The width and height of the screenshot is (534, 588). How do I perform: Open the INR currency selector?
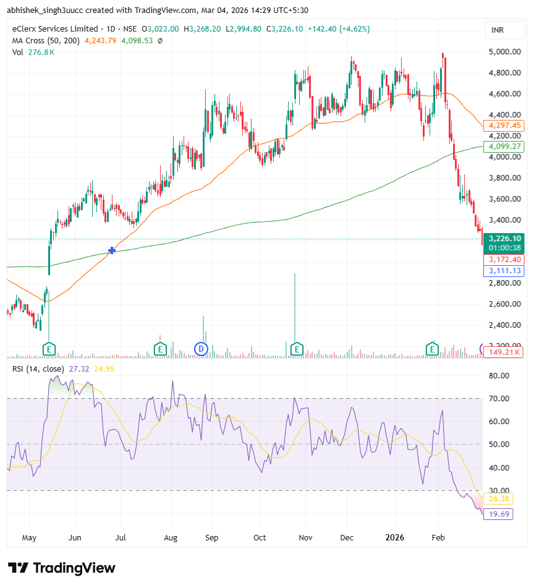point(498,30)
